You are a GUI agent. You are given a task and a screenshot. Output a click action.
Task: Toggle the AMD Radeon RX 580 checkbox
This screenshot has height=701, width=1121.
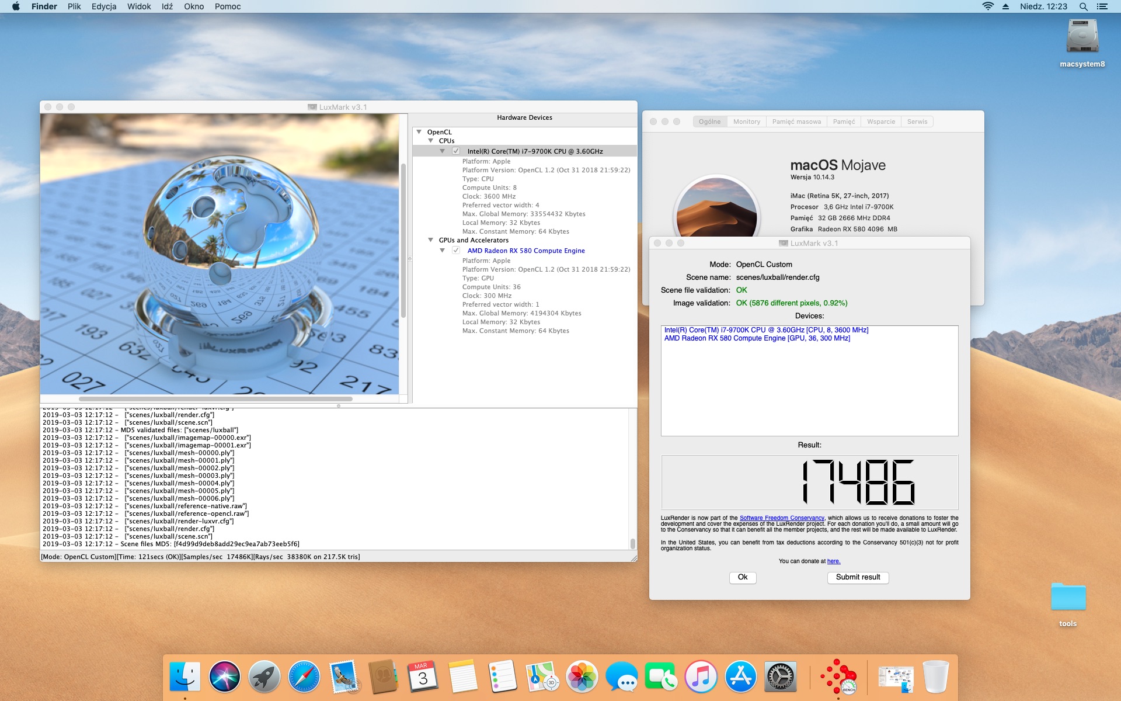(456, 250)
